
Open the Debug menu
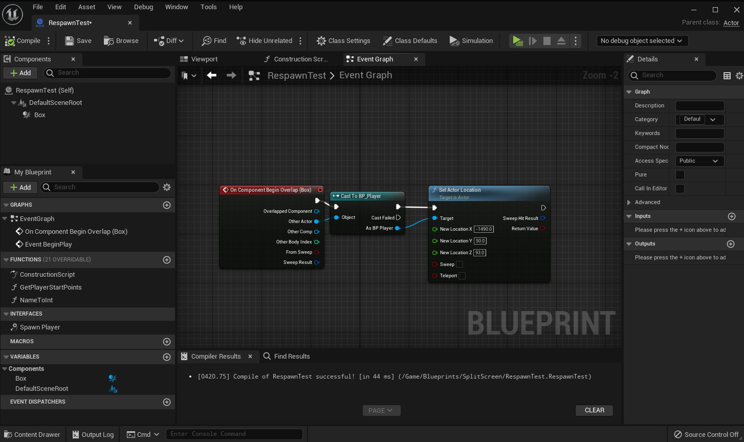click(x=143, y=7)
